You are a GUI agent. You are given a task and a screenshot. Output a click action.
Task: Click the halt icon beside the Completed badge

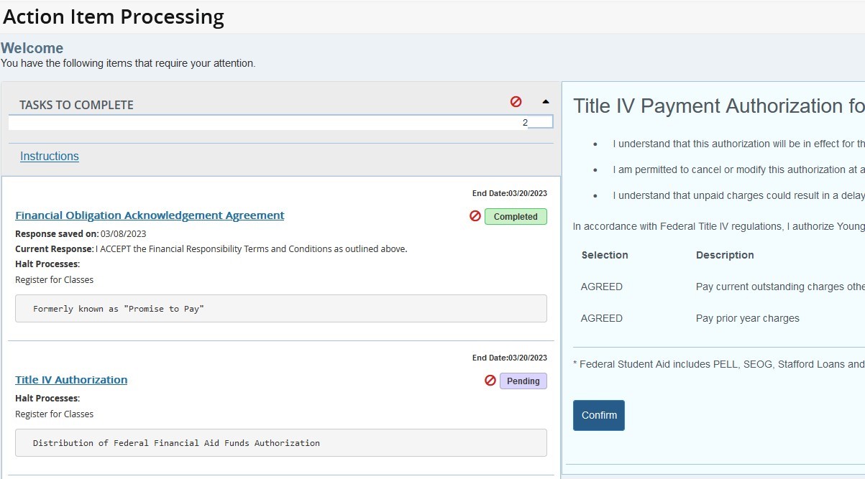pos(475,216)
